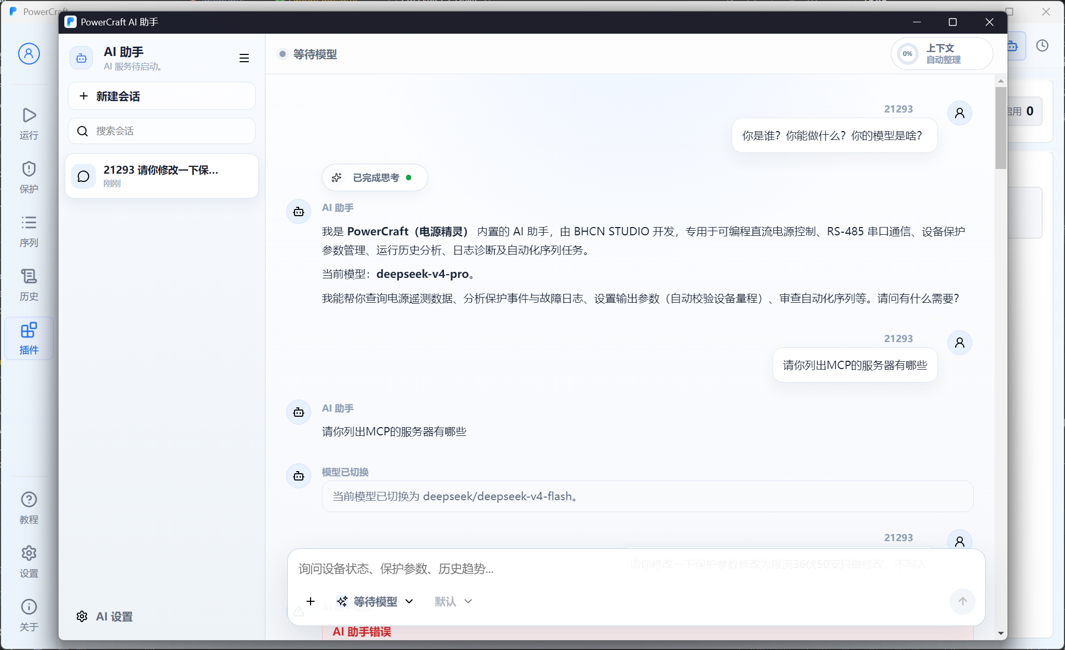Select the 插件 plugins section
1065x650 pixels.
click(x=29, y=338)
